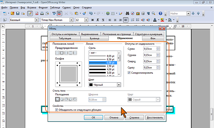Click Find Next down arrow icon

coord(193,13)
